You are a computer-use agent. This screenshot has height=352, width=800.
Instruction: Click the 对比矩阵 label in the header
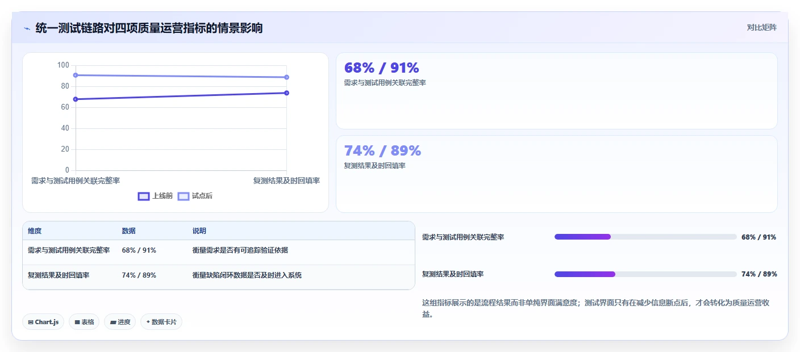pos(761,27)
